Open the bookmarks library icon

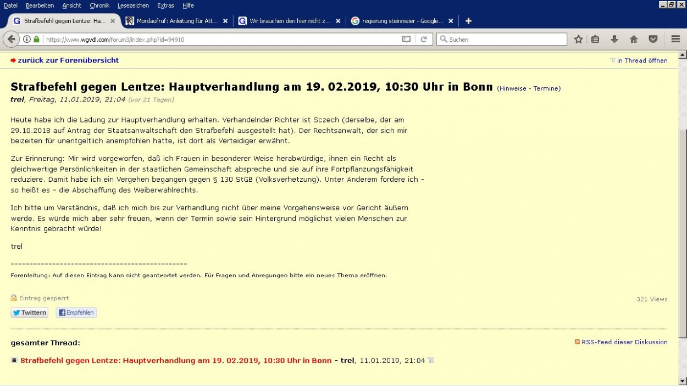tap(595, 39)
